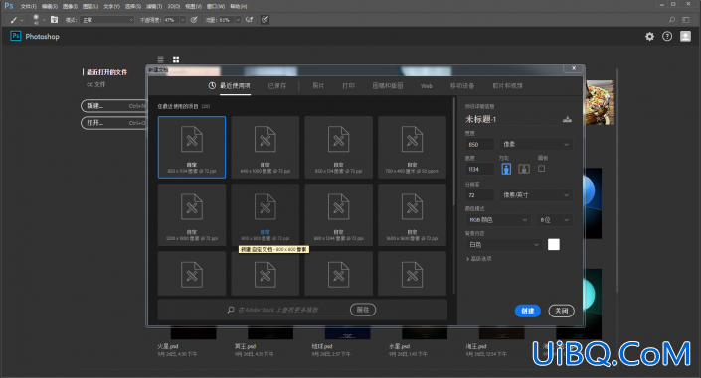Image resolution: width=701 pixels, height=378 pixels.
Task: Switch to grid view icon
Action: coord(176,59)
